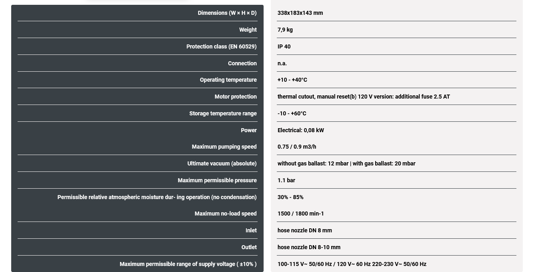This screenshot has height=272, width=534.
Task: Click the 'Maximum pumping speed' label
Action: [224, 147]
